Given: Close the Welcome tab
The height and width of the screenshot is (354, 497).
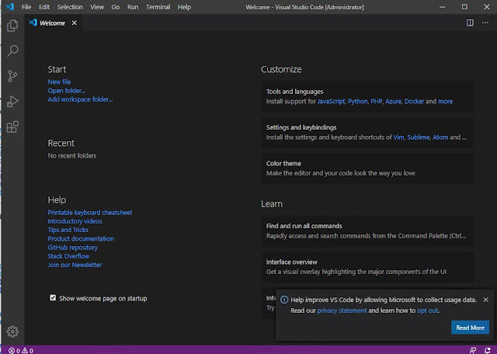Looking at the screenshot, I should pyautogui.click(x=75, y=23).
